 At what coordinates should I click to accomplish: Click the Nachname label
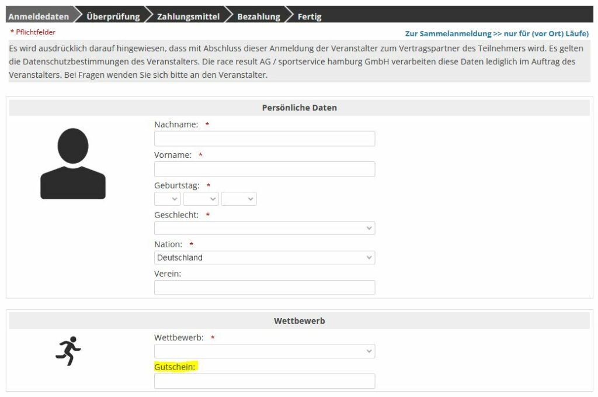tap(176, 125)
